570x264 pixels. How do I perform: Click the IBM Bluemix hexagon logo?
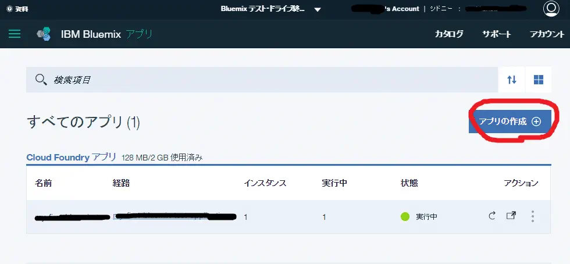pos(44,34)
